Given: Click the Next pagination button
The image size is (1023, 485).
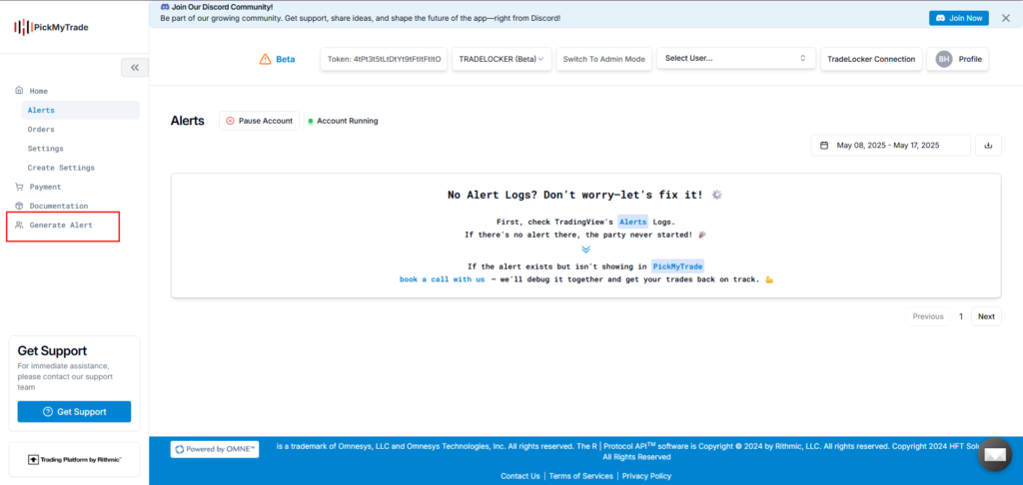Looking at the screenshot, I should (x=986, y=316).
